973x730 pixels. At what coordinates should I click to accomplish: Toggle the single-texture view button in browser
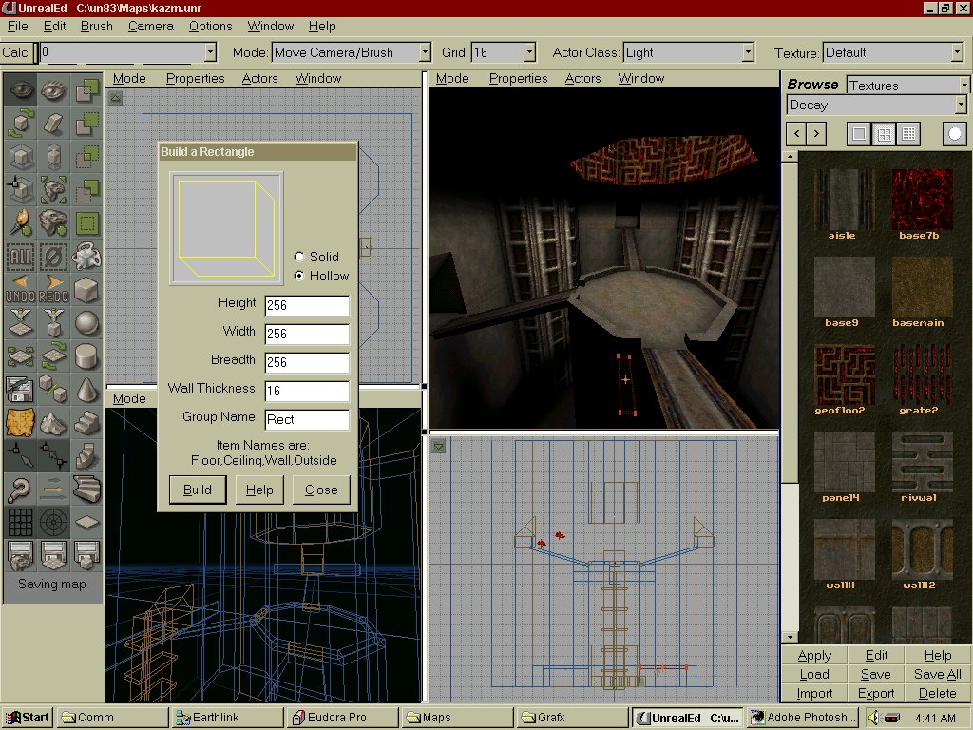(x=859, y=134)
